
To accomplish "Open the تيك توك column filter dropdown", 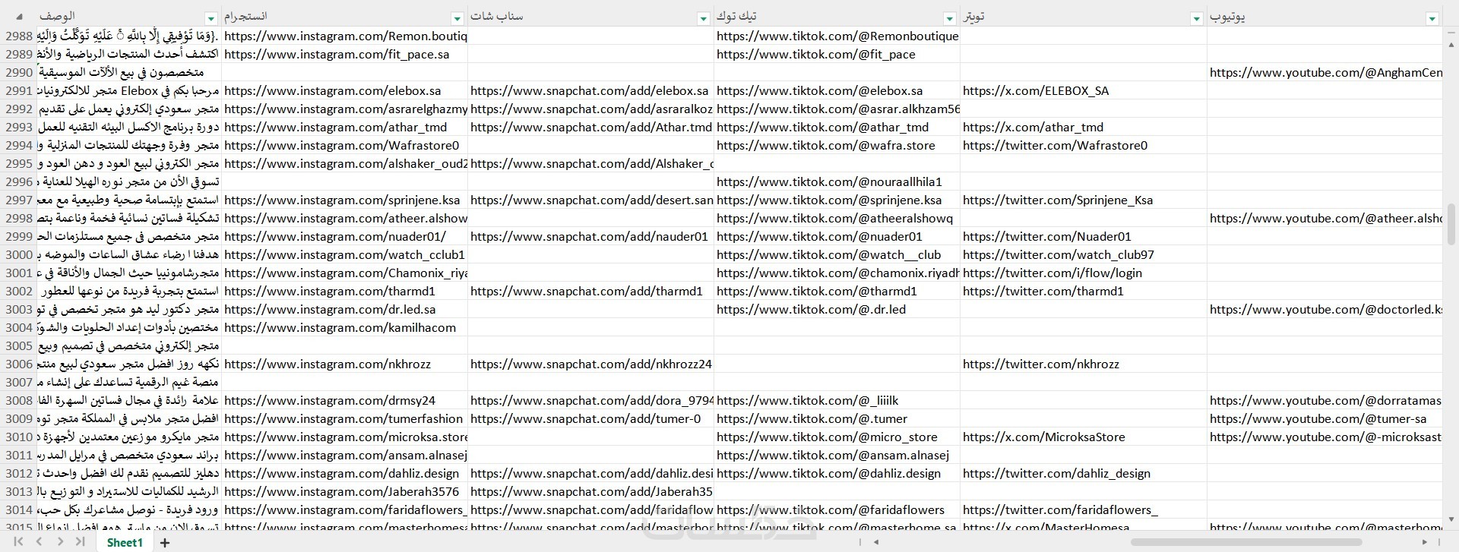I will pos(950,18).
